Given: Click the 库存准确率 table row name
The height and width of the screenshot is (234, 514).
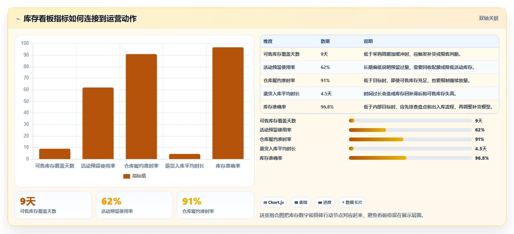Looking at the screenshot, I should pos(275,107).
